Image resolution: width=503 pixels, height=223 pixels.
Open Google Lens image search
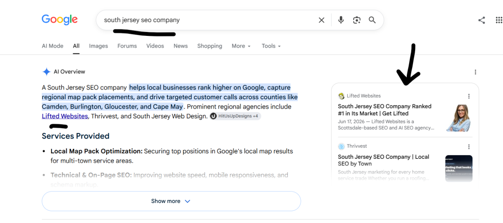[357, 20]
